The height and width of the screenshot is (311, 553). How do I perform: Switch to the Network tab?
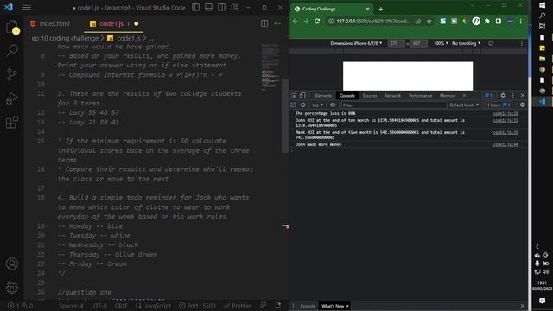[x=392, y=96]
